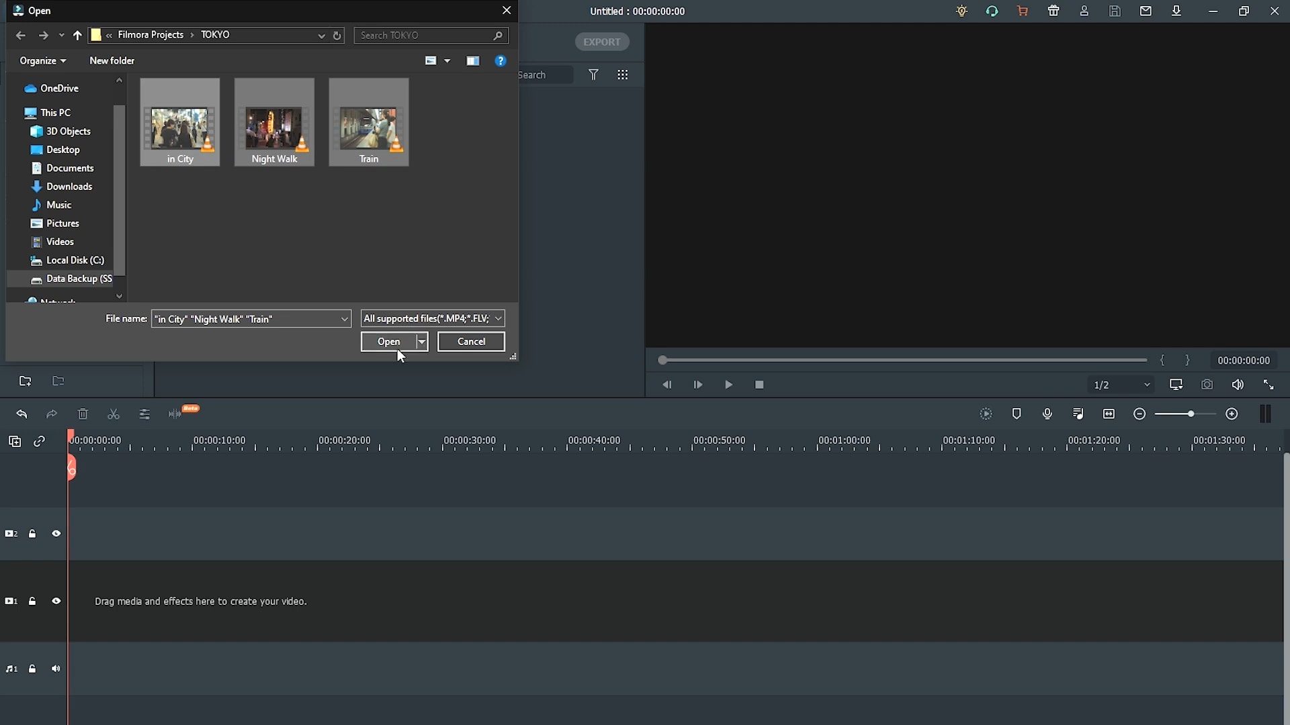
Task: Toggle lock icon on audio track
Action: click(32, 669)
